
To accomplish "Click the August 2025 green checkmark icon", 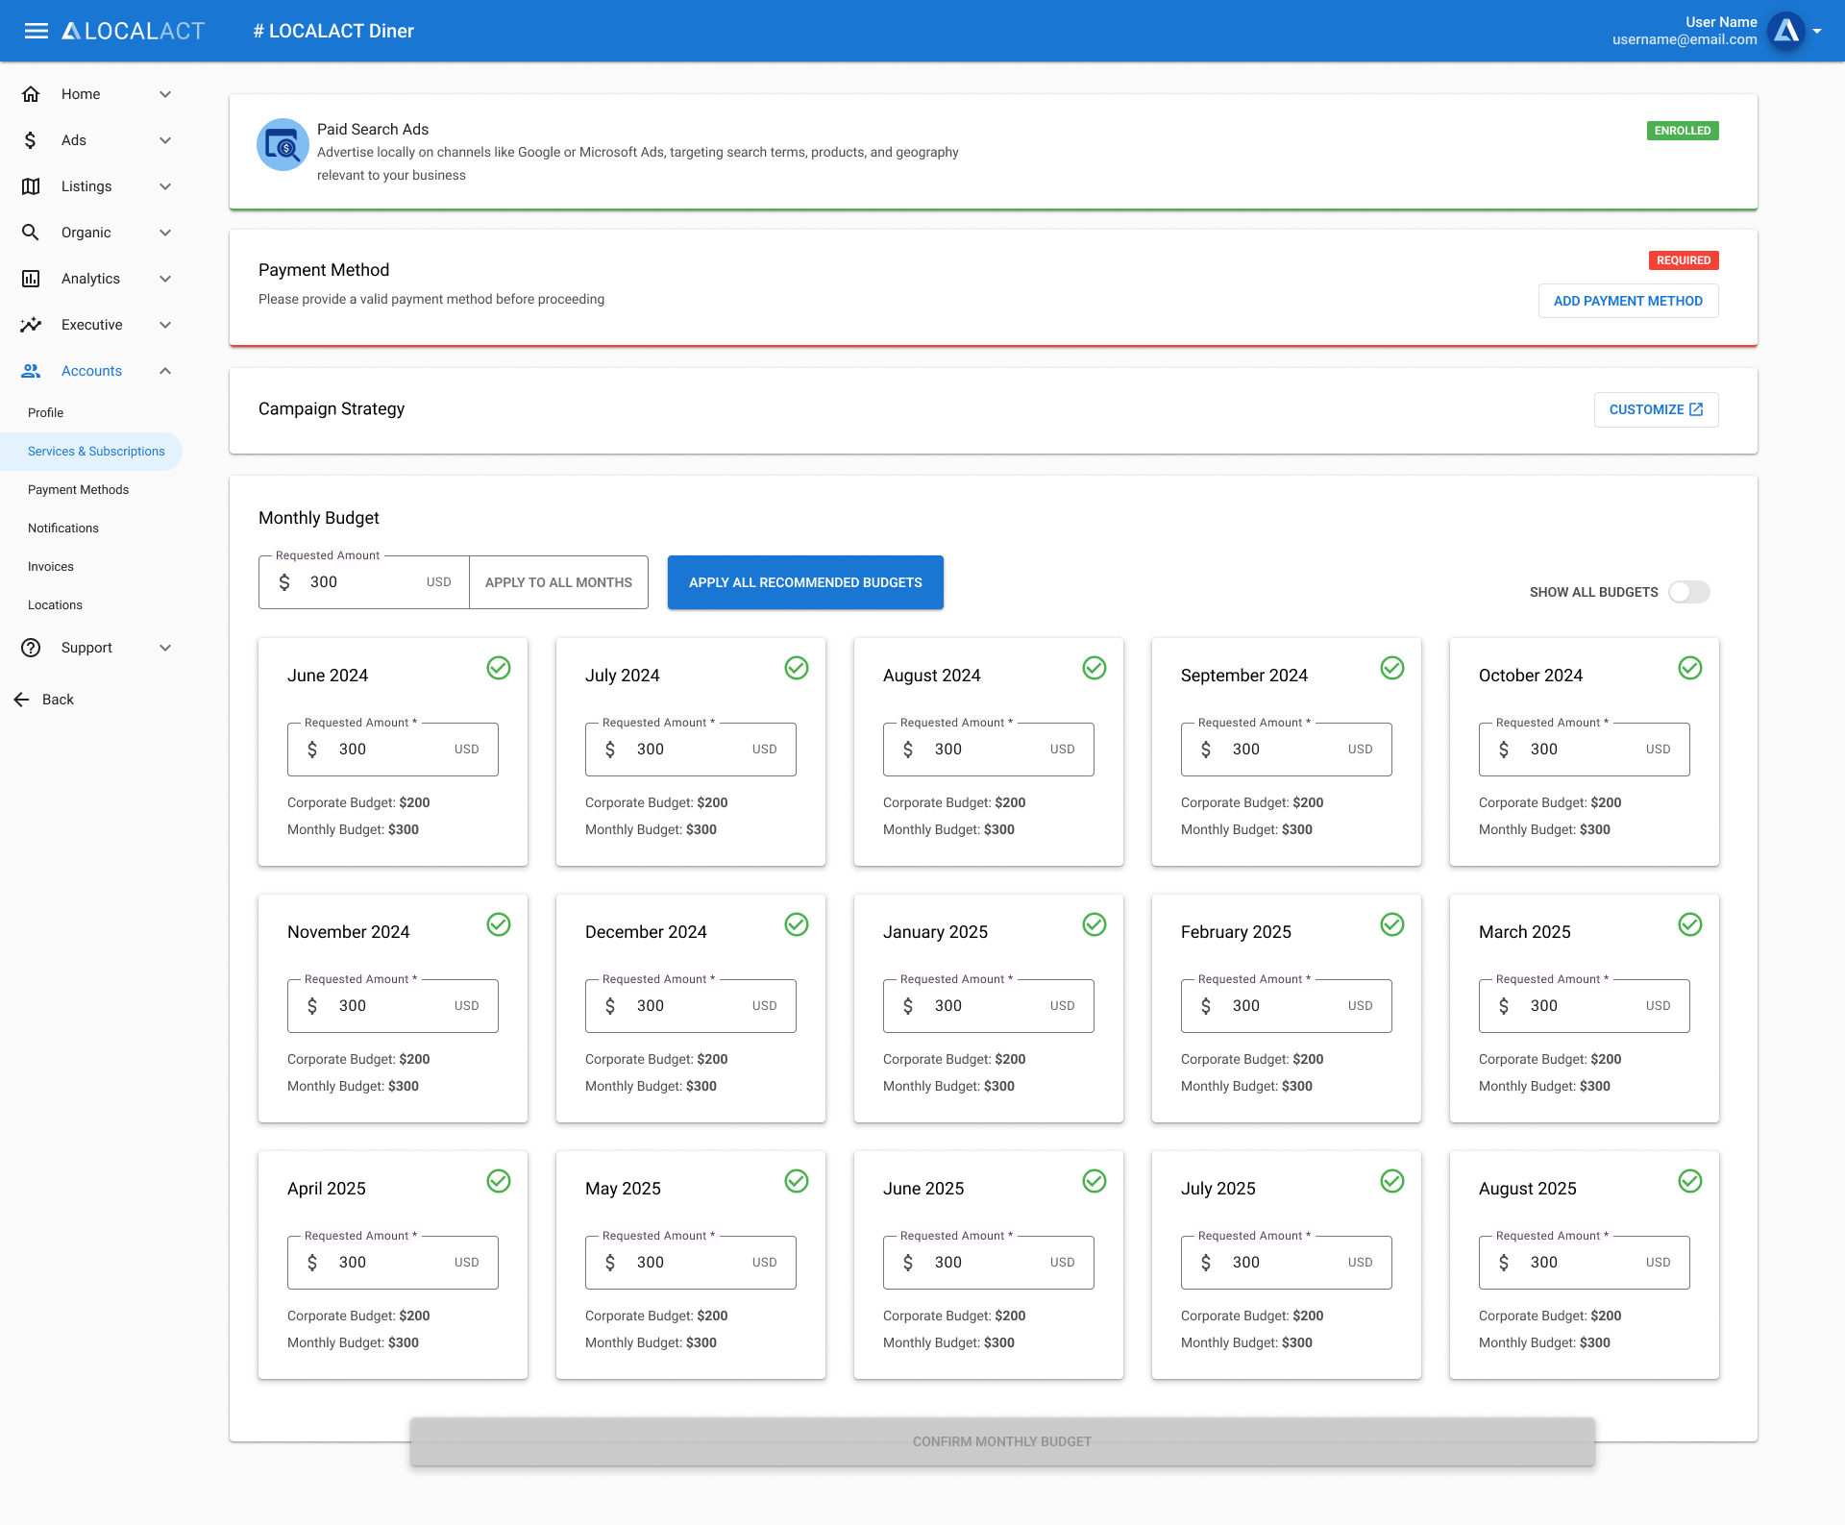I will click(1690, 1181).
